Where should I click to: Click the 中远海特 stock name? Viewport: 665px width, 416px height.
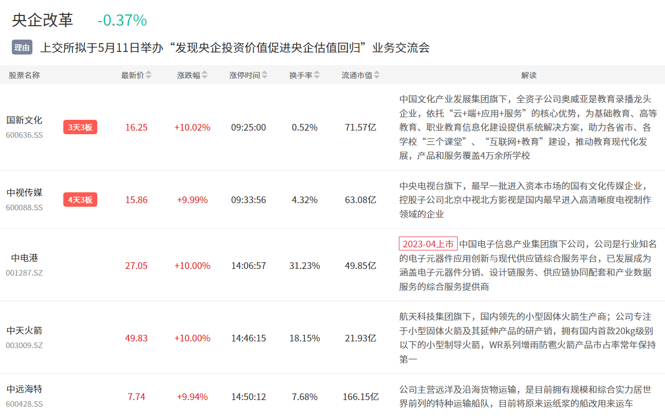pyautogui.click(x=24, y=389)
